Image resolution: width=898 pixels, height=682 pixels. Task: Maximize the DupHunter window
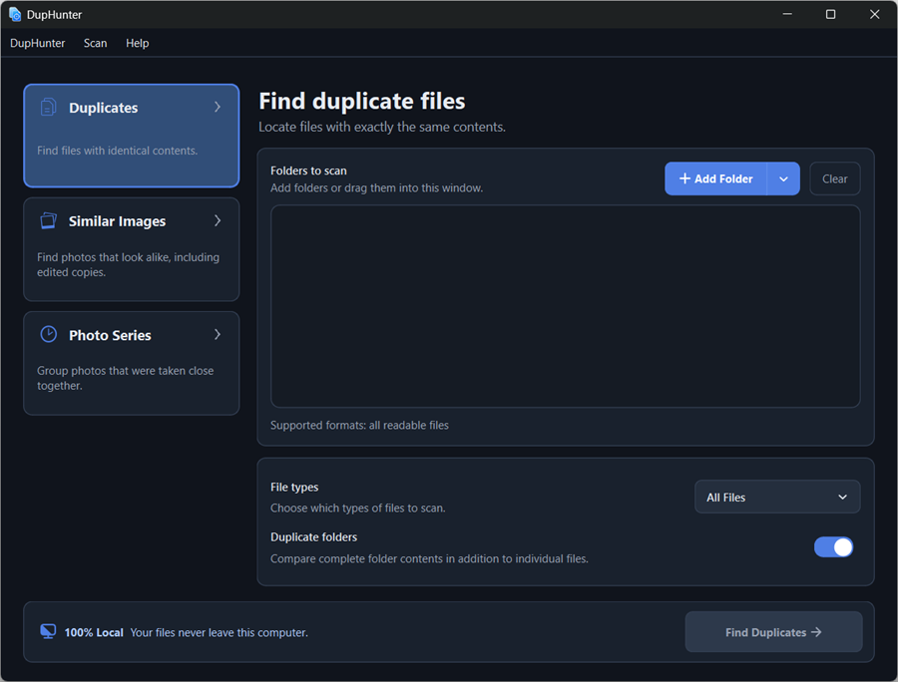(830, 14)
